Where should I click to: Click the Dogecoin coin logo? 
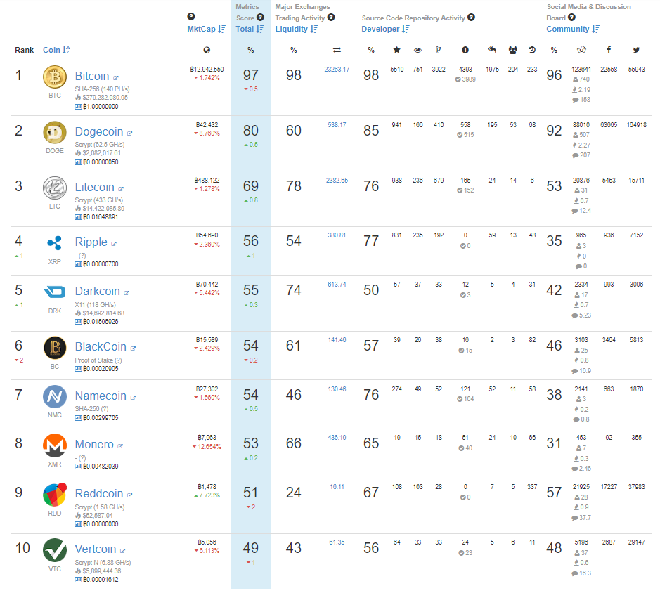55,133
